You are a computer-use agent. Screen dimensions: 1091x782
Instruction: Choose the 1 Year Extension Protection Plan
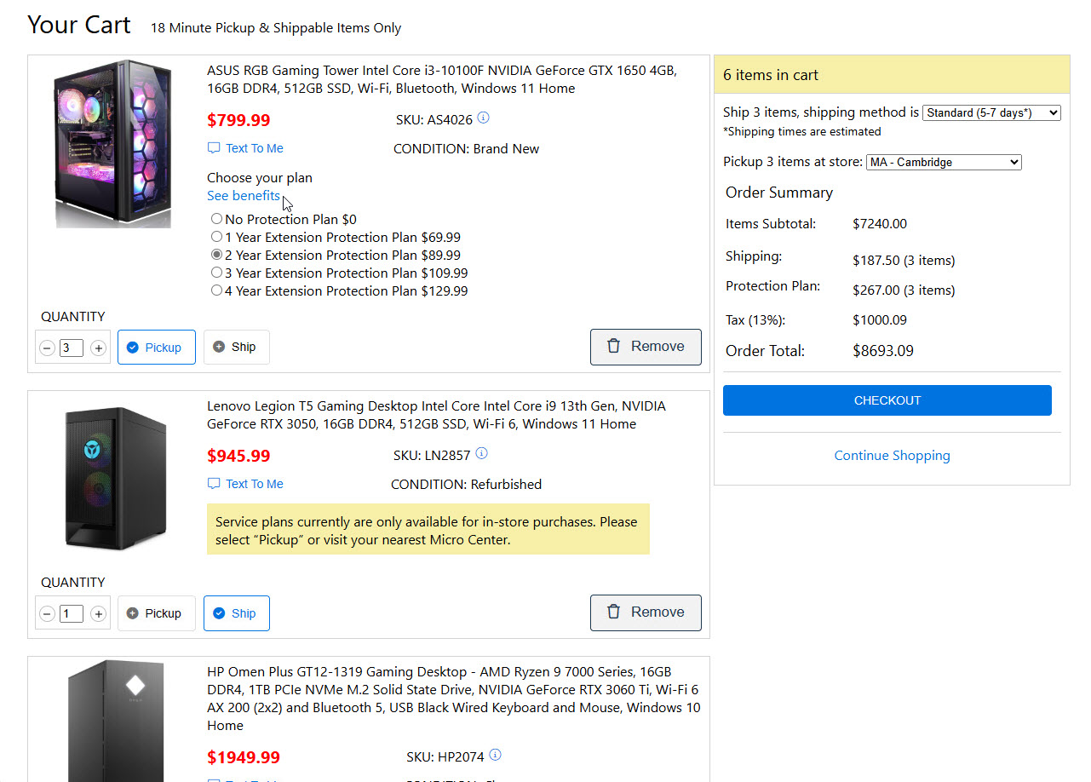217,237
